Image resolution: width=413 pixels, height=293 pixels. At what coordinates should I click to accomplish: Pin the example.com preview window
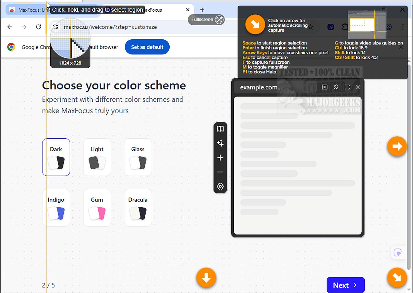pos(336,87)
